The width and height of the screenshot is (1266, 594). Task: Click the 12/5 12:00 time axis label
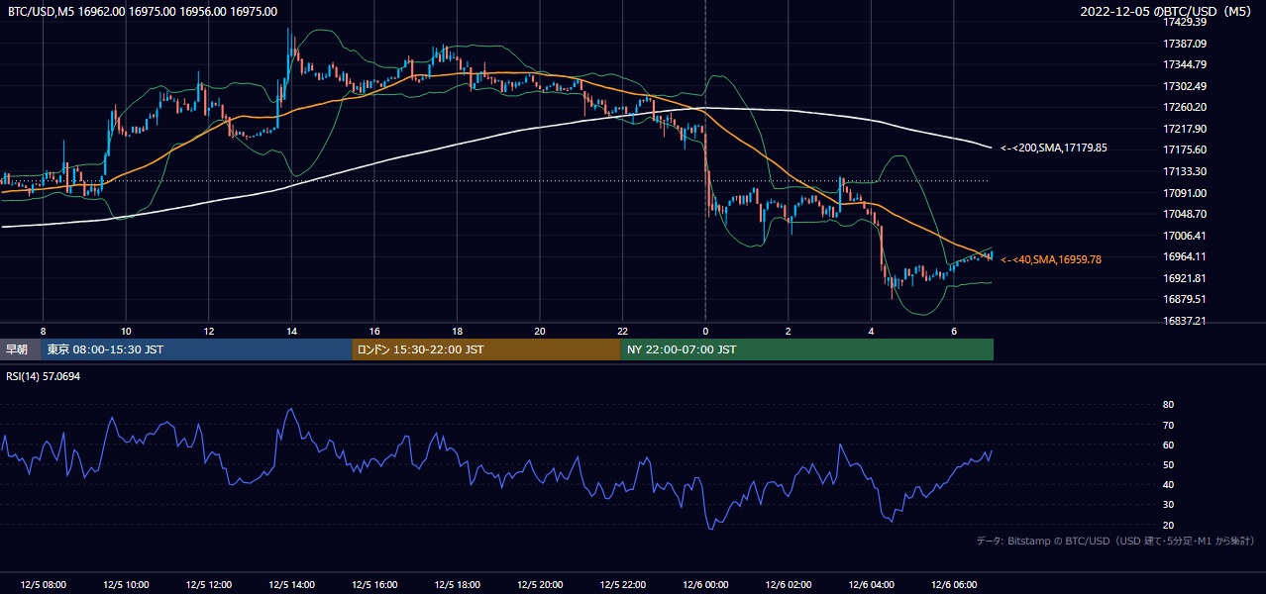[x=208, y=585]
